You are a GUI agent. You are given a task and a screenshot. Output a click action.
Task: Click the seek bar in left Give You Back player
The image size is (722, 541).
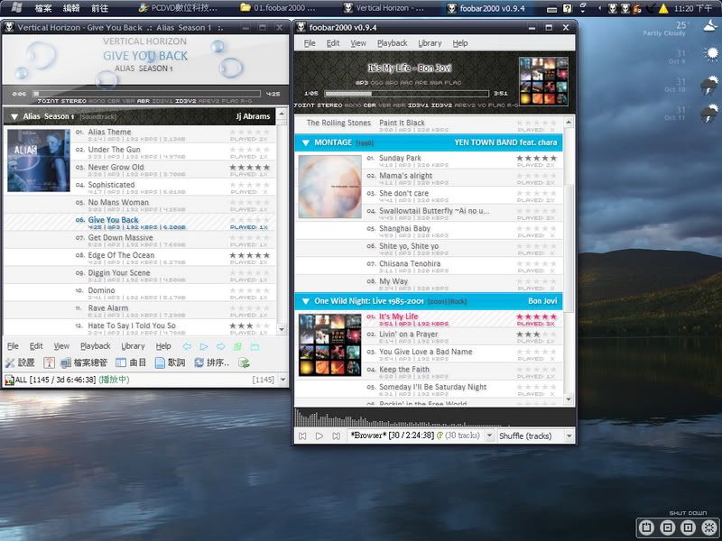(x=147, y=94)
